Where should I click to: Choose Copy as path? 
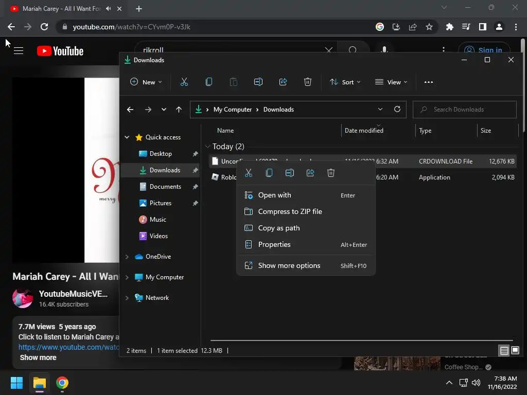point(306,228)
